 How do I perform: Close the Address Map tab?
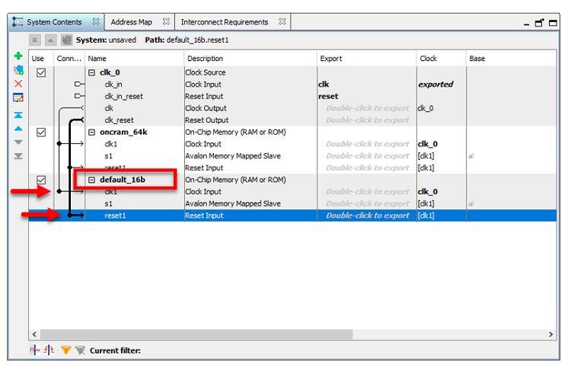click(166, 21)
